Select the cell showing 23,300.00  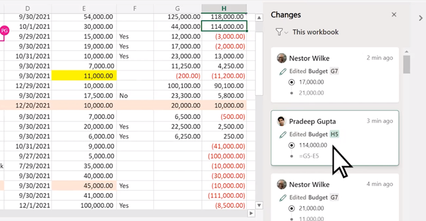tap(177, 95)
